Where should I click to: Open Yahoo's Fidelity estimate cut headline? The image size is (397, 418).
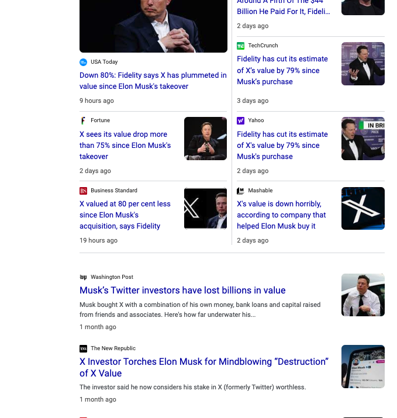282,145
